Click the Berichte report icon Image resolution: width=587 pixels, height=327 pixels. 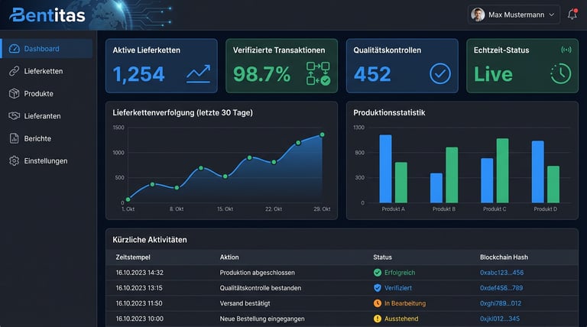click(15, 138)
